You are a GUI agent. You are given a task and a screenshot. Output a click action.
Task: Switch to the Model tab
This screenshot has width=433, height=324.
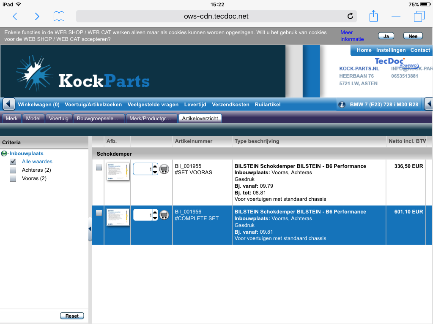33,119
